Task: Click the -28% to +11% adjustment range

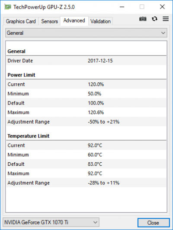Action: coord(103,183)
